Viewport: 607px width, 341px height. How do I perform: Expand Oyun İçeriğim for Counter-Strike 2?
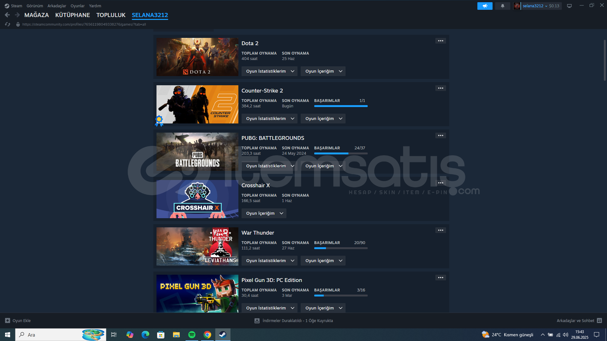[323, 118]
